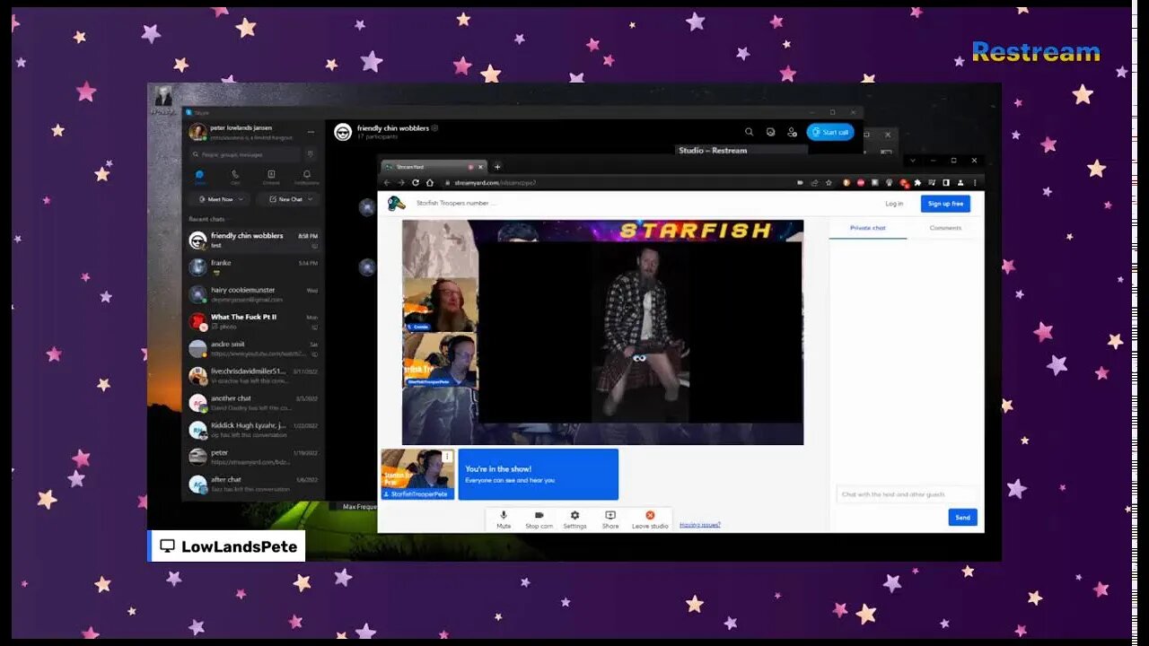Open What The Fuck Pt II chat
Image resolution: width=1149 pixels, height=646 pixels.
point(253,321)
